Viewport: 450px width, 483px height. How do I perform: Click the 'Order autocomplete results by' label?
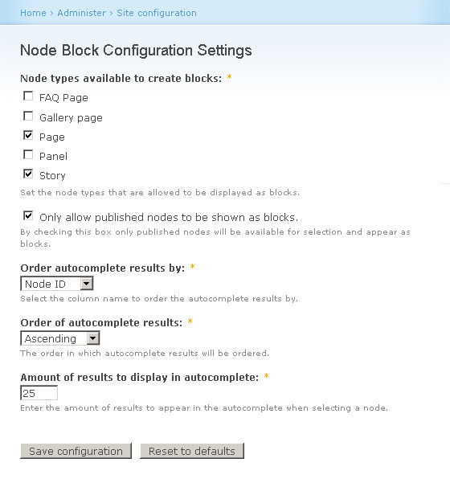point(103,268)
